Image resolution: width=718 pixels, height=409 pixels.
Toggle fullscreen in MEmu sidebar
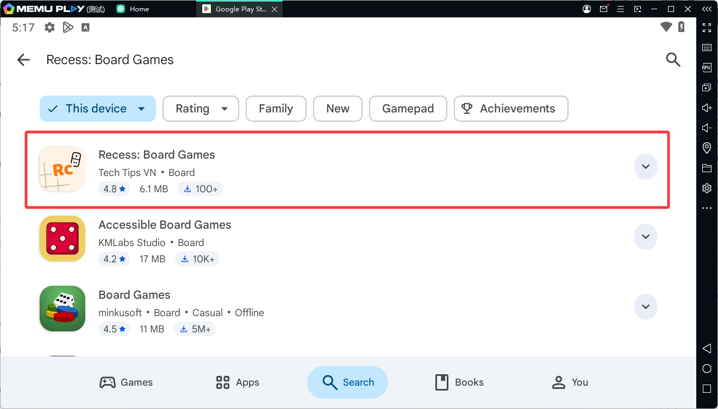(707, 27)
